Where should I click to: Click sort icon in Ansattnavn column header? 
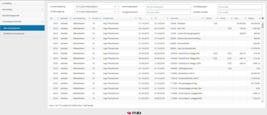(136, 18)
